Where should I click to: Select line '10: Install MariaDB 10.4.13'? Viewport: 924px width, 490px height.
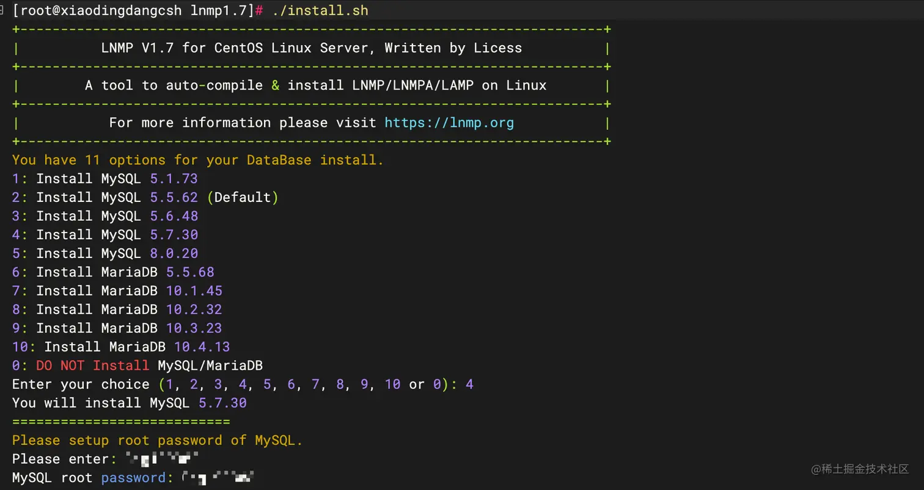pos(121,347)
